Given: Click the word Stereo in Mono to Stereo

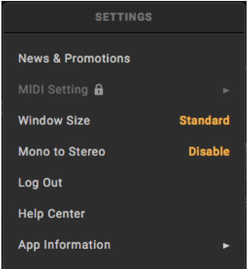Looking at the screenshot, I should [x=87, y=151].
